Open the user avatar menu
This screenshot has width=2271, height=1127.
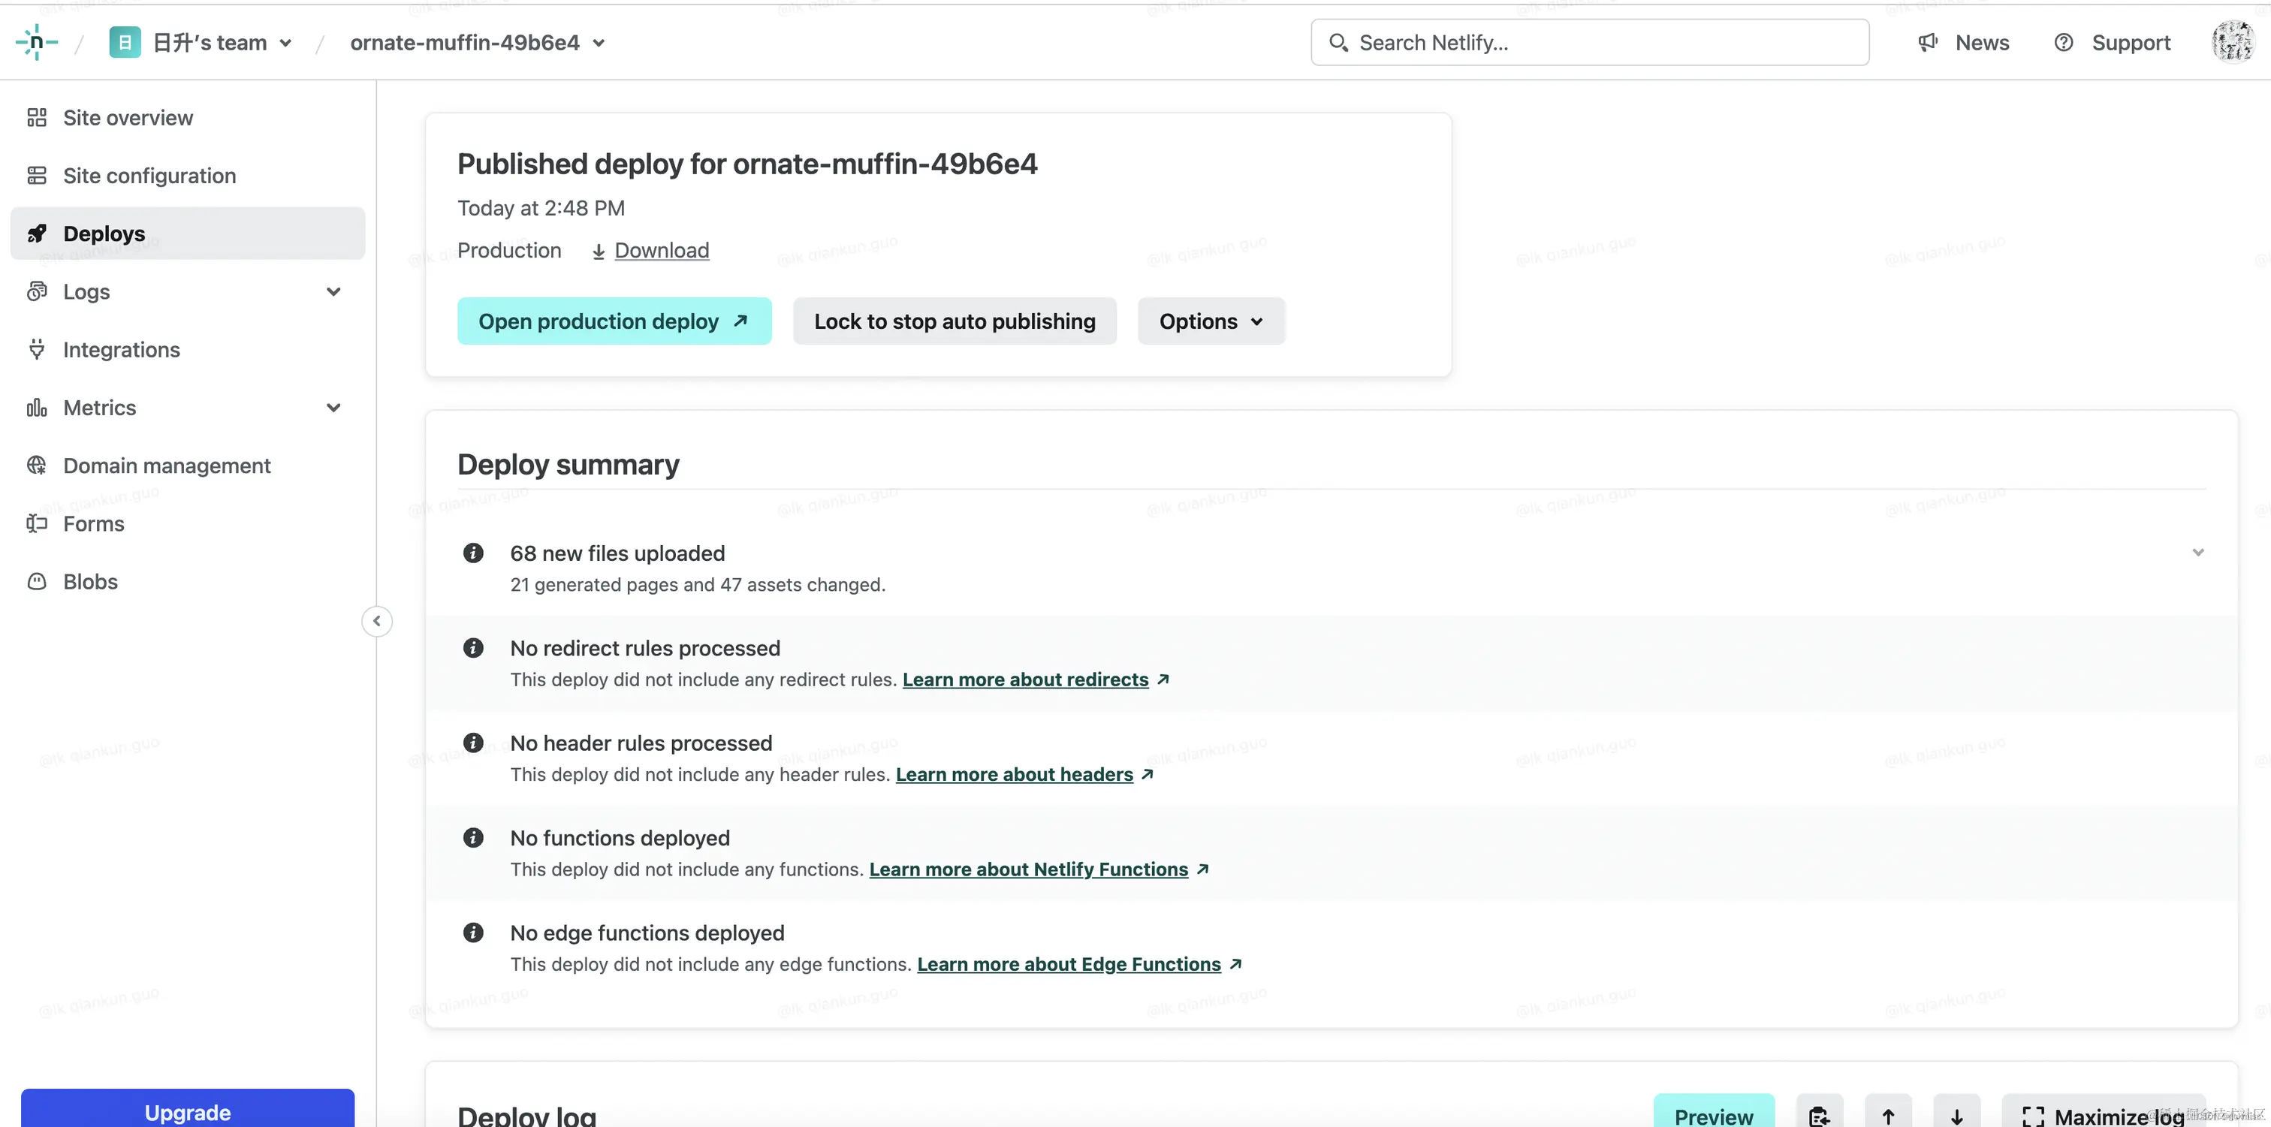2231,42
